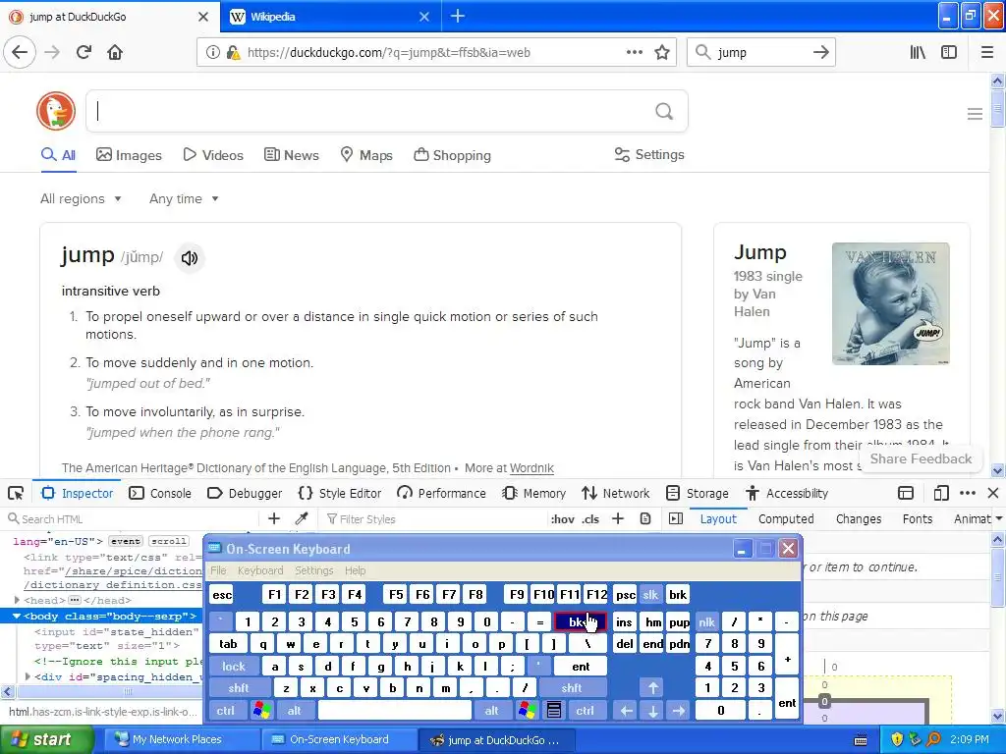The height and width of the screenshot is (754, 1006).
Task: Open Settings menu in On-Screen Keyboard
Action: [x=313, y=570]
